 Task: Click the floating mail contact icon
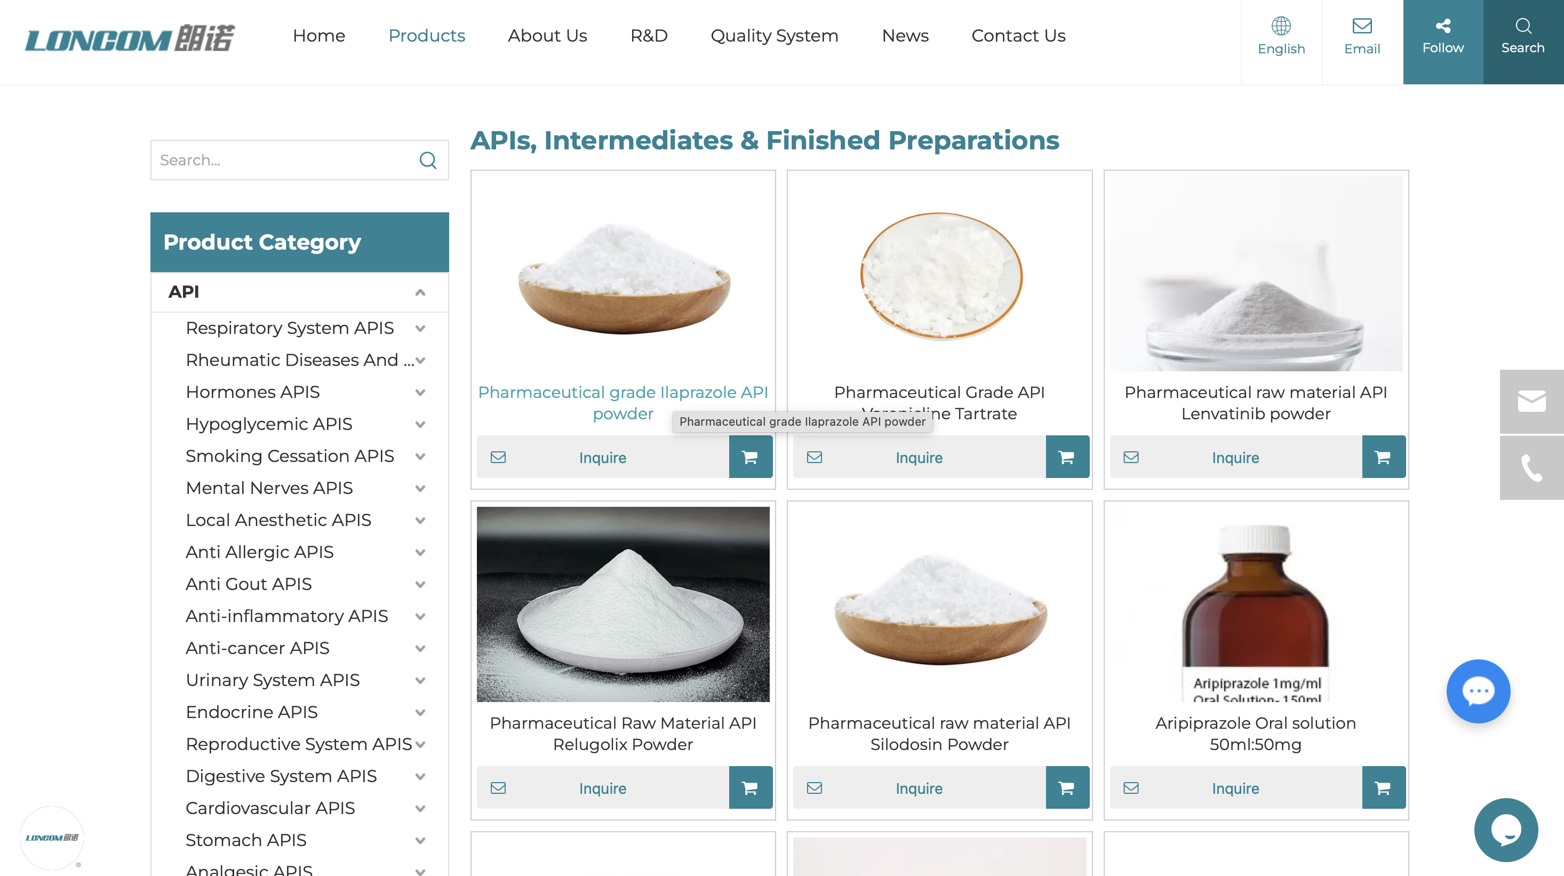click(1531, 401)
